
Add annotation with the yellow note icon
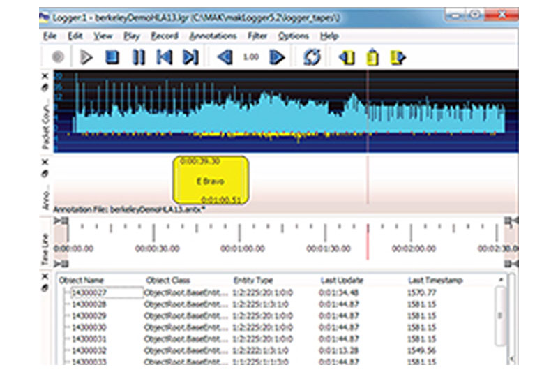(372, 57)
